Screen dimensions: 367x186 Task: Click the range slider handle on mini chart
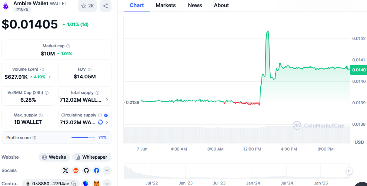349,171
